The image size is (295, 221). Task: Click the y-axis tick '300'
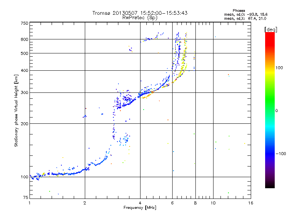[24, 93]
